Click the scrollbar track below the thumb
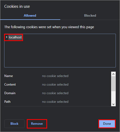Screen dimensions: 120x132 pyautogui.click(x=113, y=97)
